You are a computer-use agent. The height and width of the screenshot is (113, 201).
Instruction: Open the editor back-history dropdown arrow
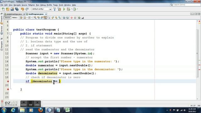[27, 18]
